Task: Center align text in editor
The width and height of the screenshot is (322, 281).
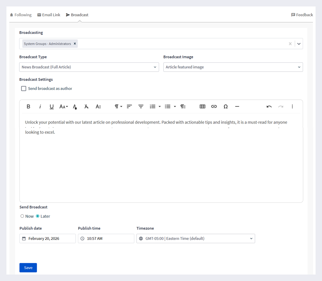Action: 141,106
